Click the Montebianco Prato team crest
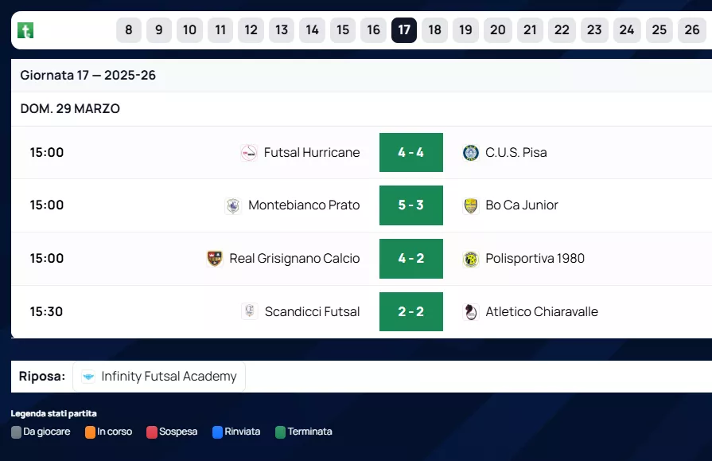The height and width of the screenshot is (461, 712). coord(233,205)
